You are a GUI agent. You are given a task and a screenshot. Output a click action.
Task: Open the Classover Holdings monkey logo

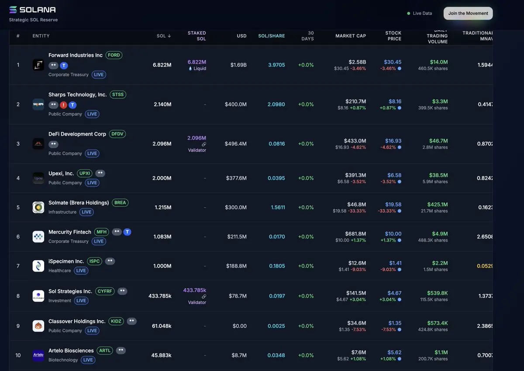(38, 326)
